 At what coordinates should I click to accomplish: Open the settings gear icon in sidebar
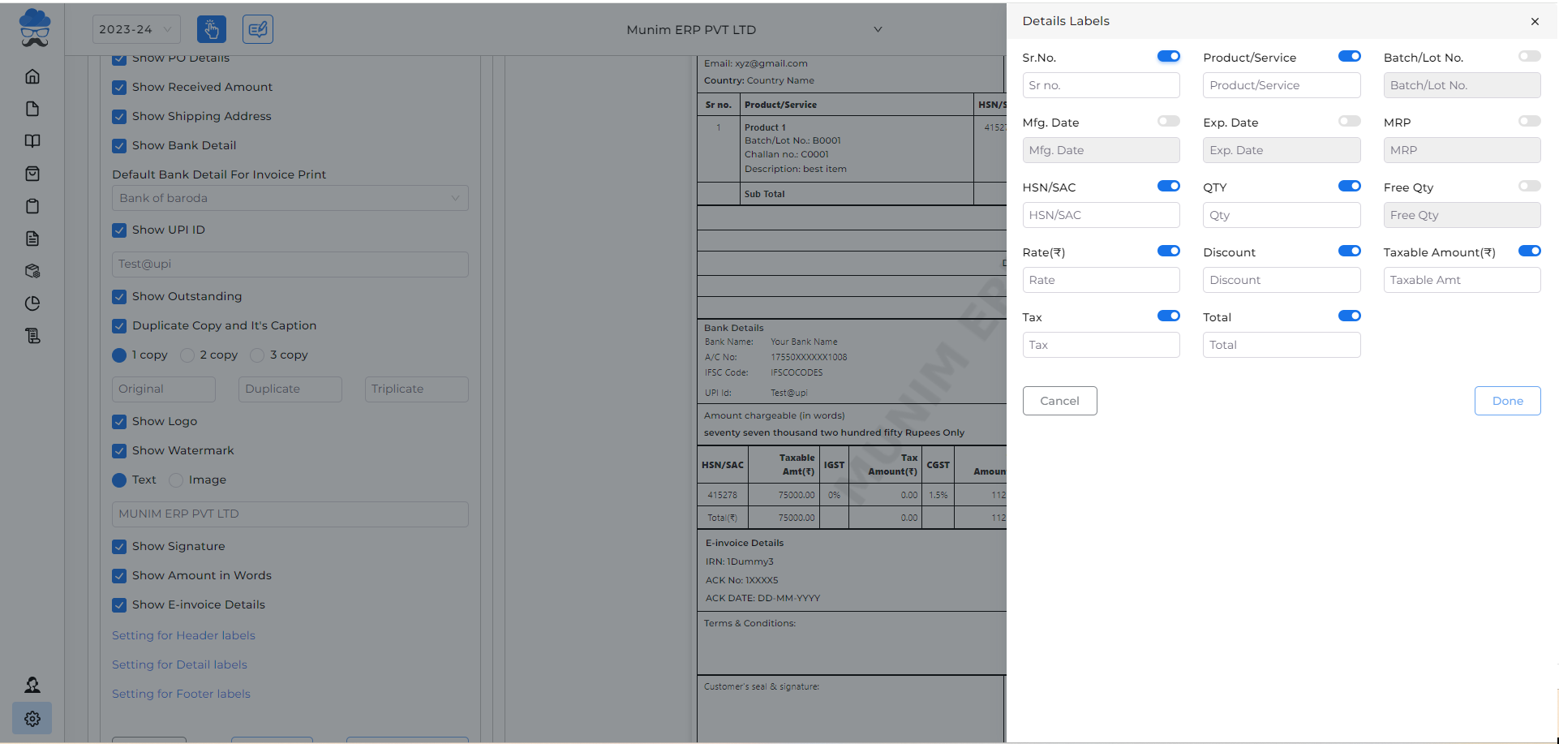(x=32, y=718)
